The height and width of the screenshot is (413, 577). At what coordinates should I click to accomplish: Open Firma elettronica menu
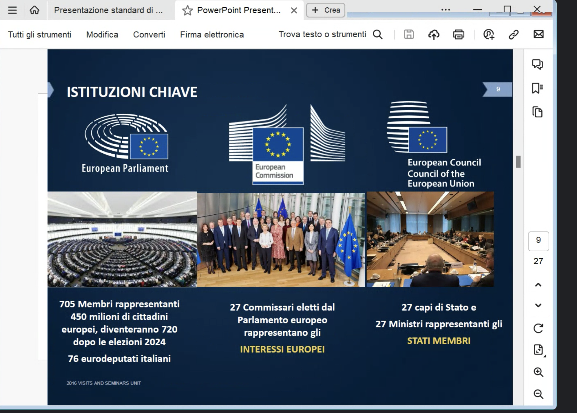[212, 35]
